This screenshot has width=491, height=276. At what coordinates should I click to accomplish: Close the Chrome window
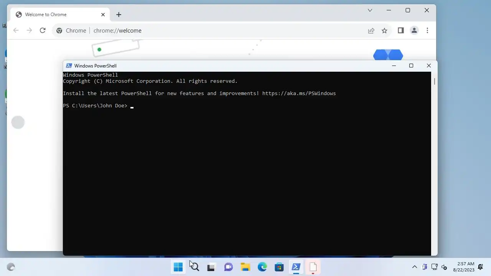point(427,10)
